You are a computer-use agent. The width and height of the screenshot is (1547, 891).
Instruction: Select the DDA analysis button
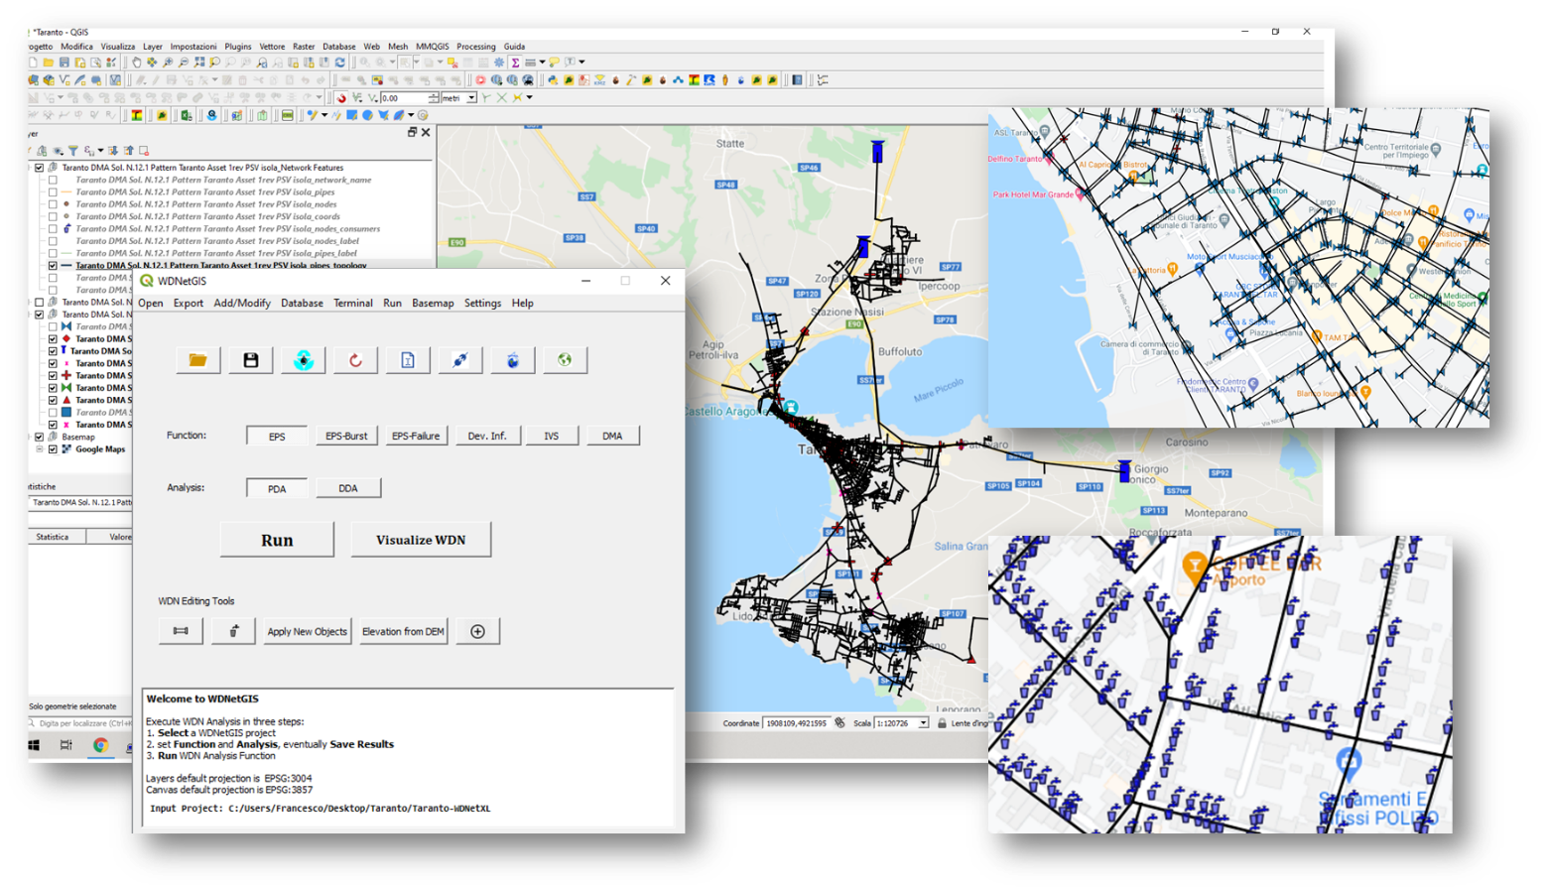[348, 488]
